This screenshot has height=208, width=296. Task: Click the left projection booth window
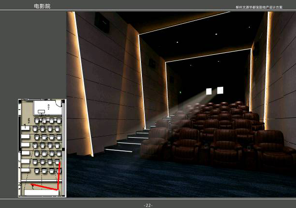pos(209,91)
